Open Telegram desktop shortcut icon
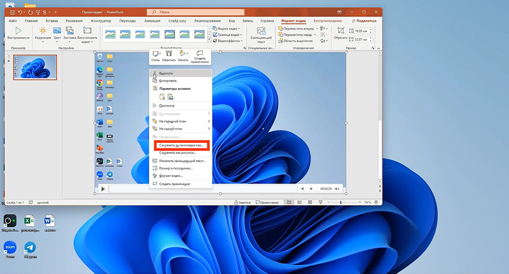509x274 pixels. pyautogui.click(x=30, y=250)
